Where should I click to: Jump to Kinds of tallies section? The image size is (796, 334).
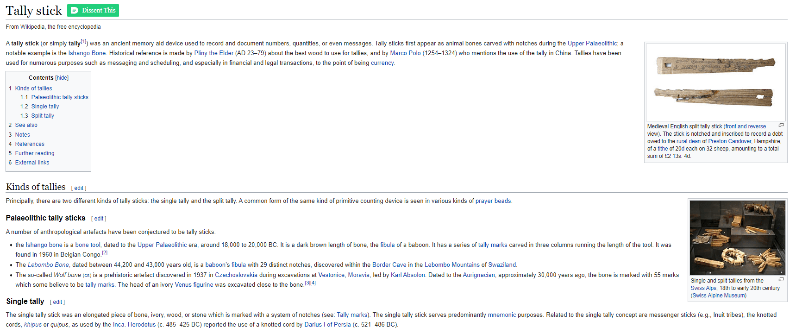click(x=33, y=88)
